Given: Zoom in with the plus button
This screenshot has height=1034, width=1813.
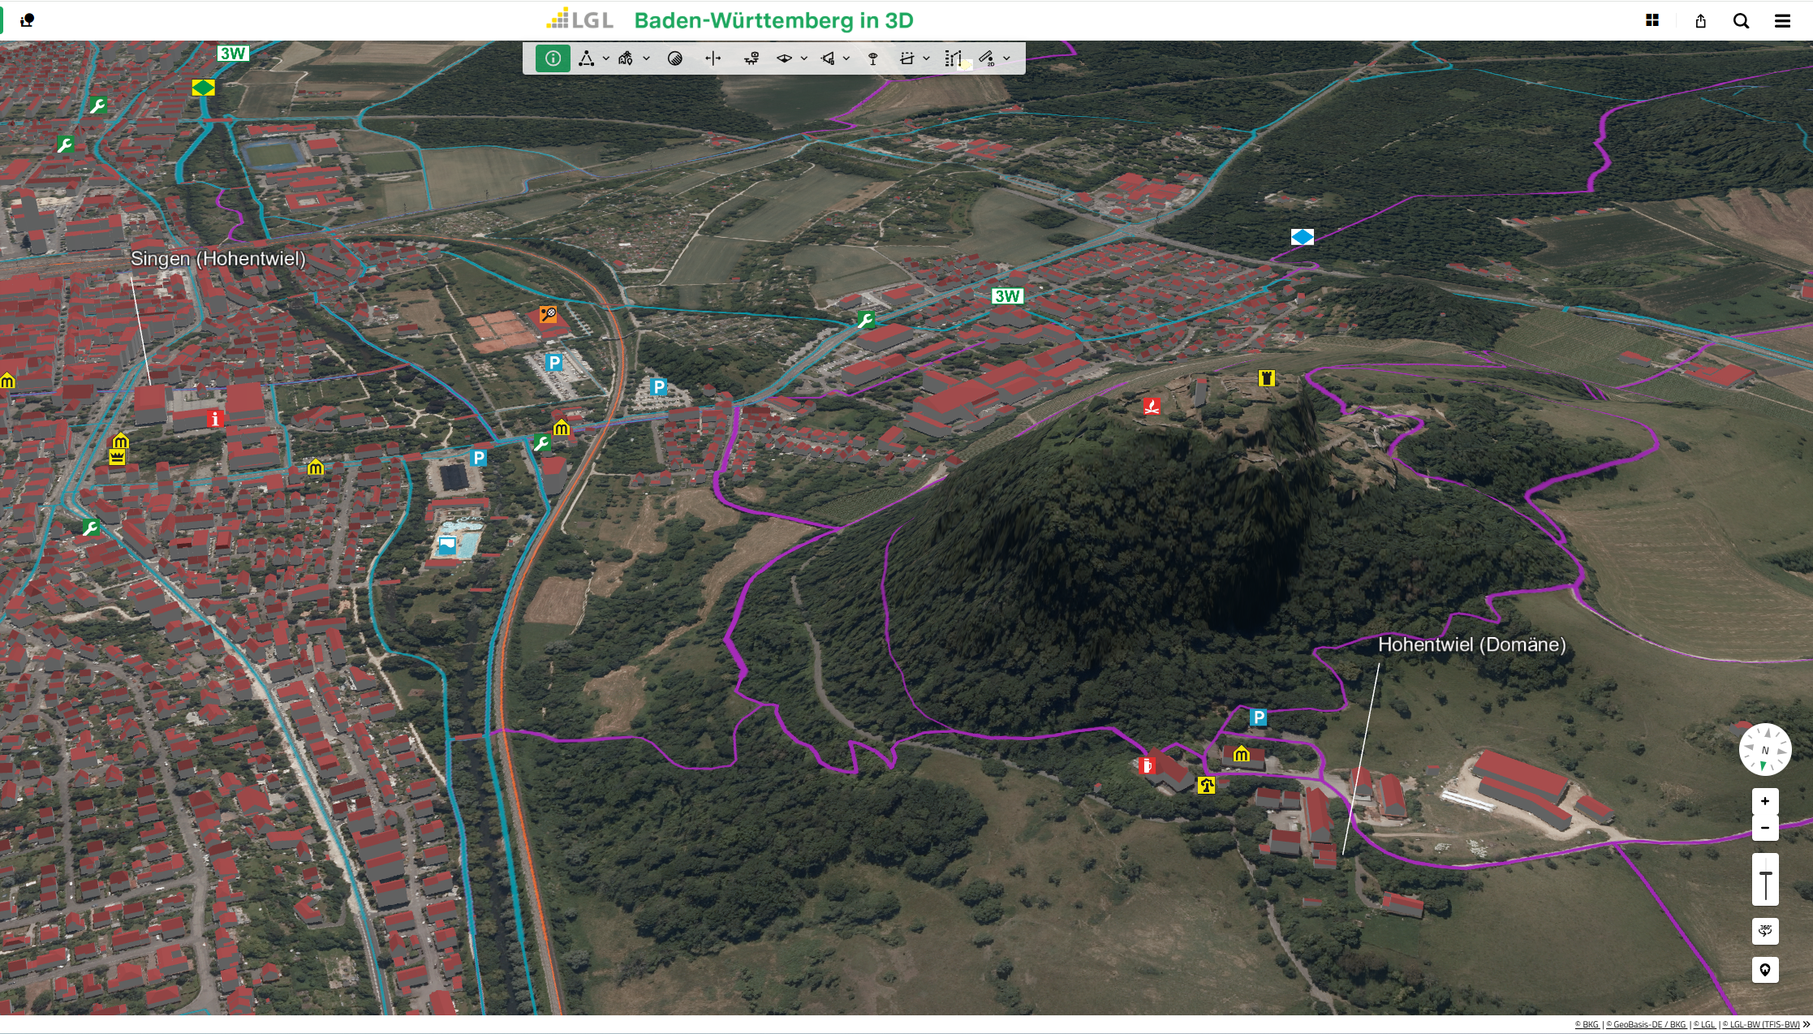Looking at the screenshot, I should [1765, 801].
